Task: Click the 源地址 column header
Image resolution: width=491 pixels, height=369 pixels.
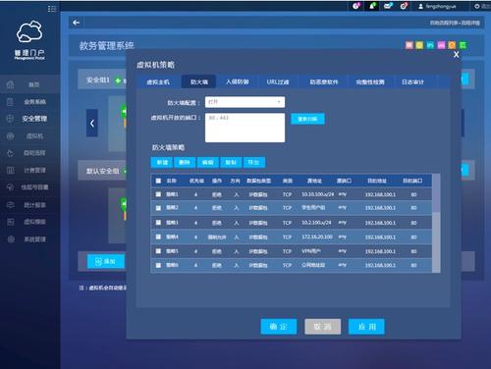Action: pos(314,181)
